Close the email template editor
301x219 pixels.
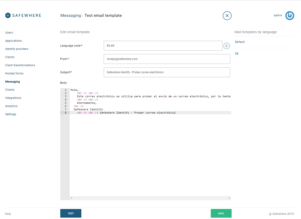(x=227, y=16)
